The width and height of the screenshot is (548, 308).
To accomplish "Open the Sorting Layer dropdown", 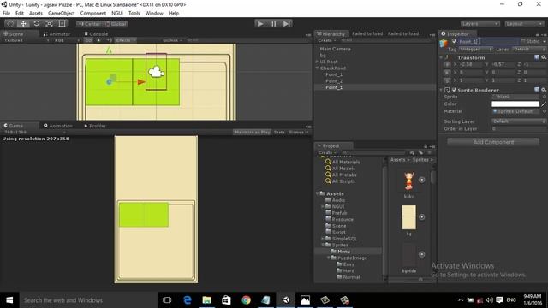I will click(519, 121).
